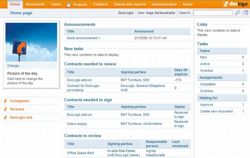Click the Projects tab calendar icon
Image resolution: width=250 pixels, height=158 pixels.
pyautogui.click(x=69, y=5)
